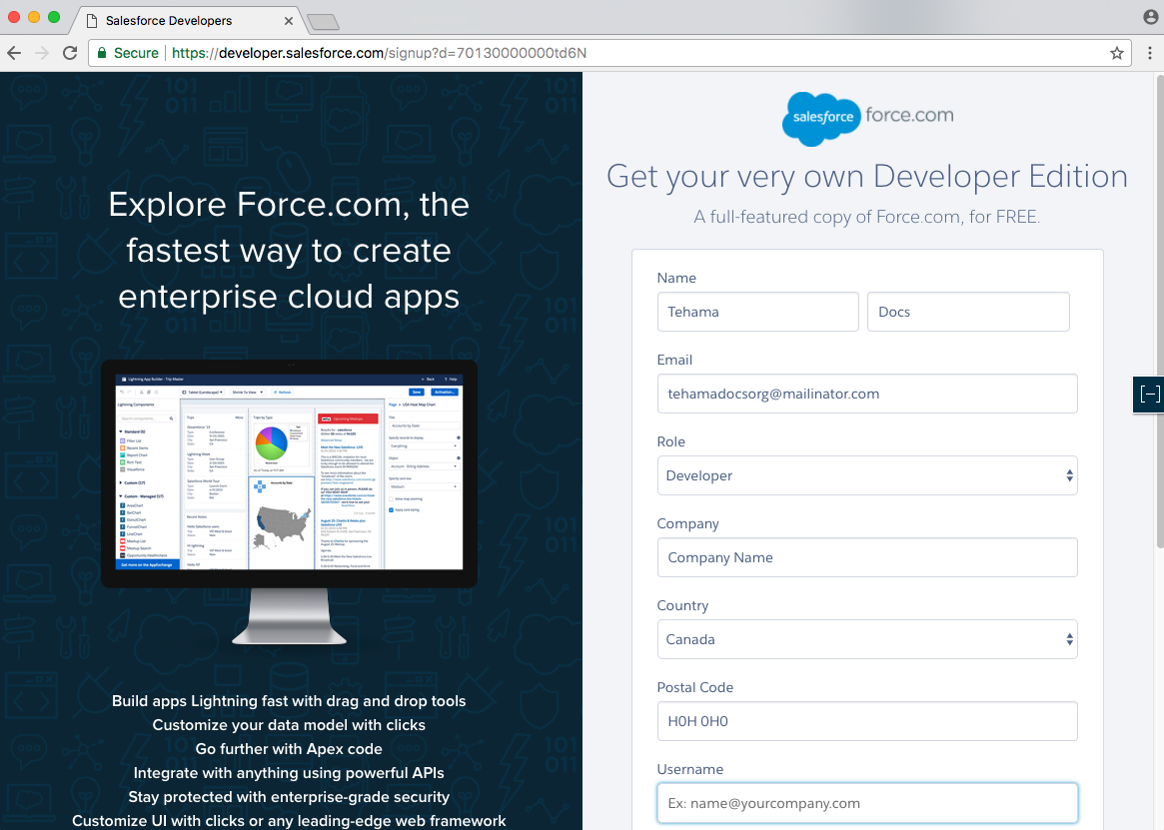Image resolution: width=1164 pixels, height=830 pixels.
Task: Click the last name field containing Docs
Action: [968, 312]
